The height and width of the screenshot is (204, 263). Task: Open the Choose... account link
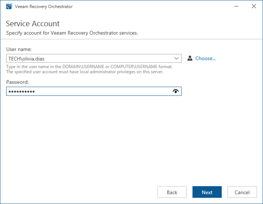click(x=205, y=58)
